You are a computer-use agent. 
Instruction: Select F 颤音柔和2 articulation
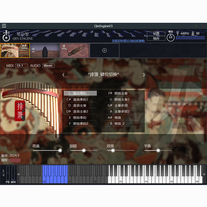click(80, 124)
